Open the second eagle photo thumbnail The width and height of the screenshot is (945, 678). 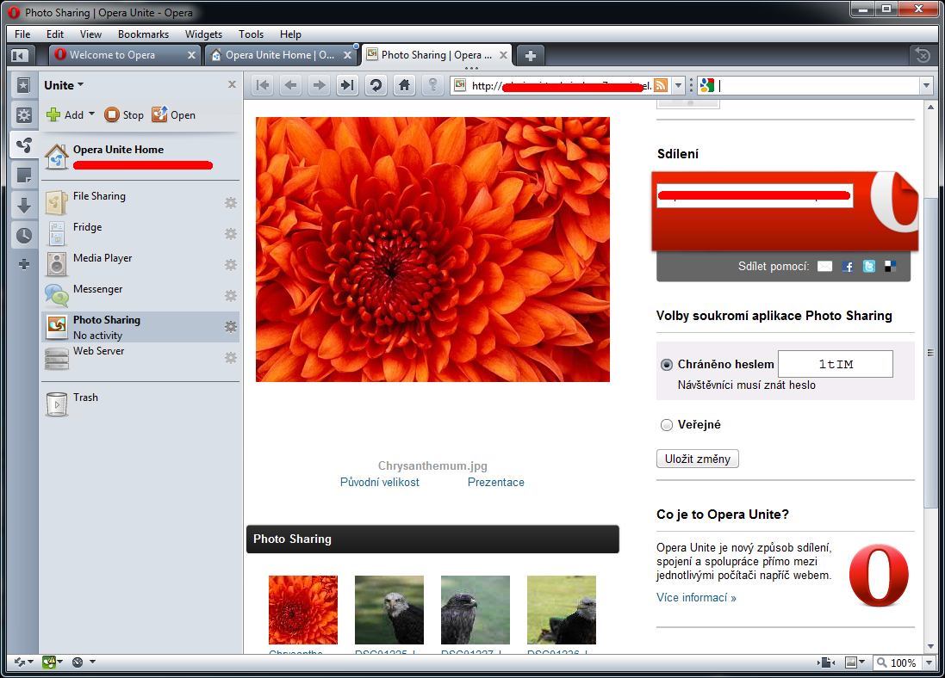click(x=476, y=610)
